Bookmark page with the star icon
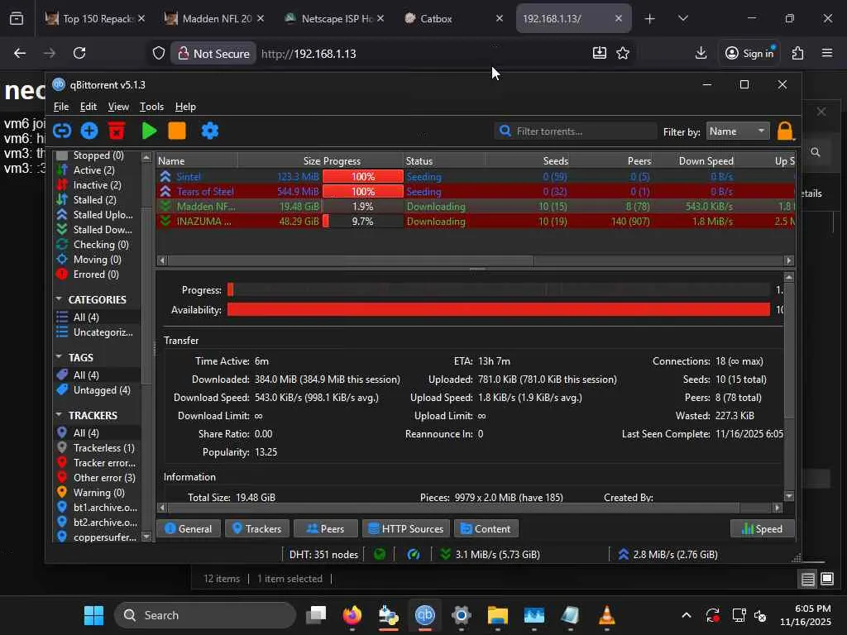This screenshot has width=847, height=635. (623, 53)
